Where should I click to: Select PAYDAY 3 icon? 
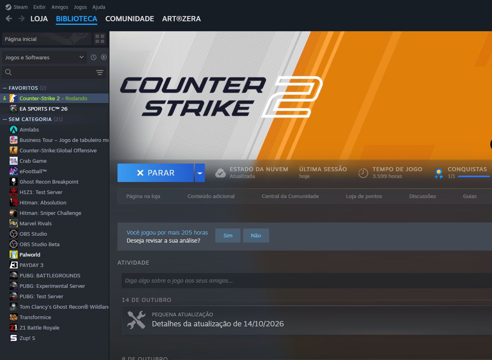pyautogui.click(x=13, y=265)
